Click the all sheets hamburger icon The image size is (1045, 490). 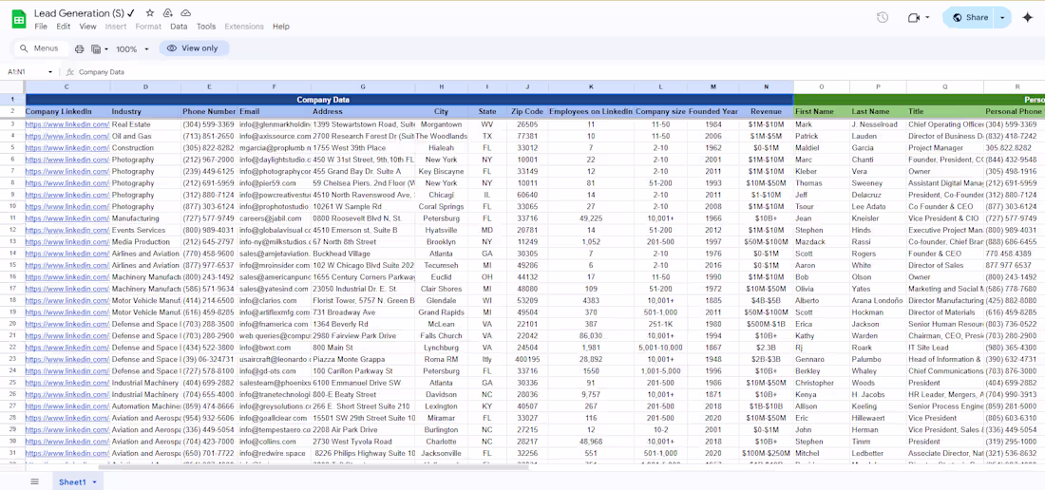click(x=34, y=481)
